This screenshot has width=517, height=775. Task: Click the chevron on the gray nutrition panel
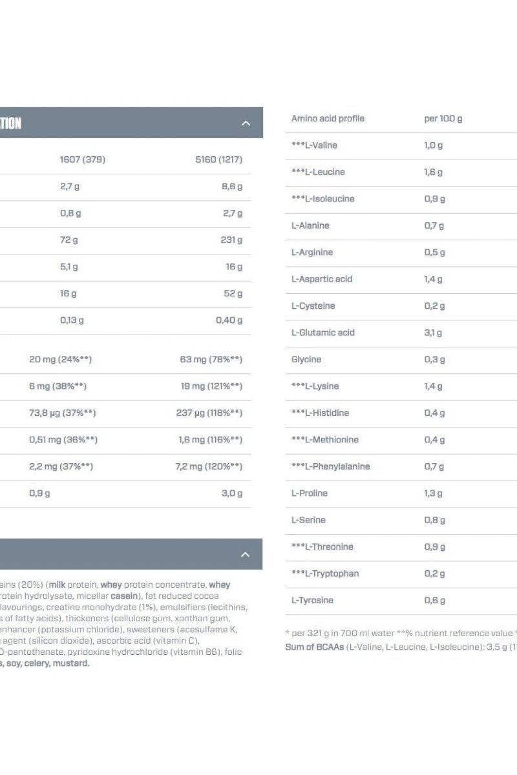tap(245, 122)
